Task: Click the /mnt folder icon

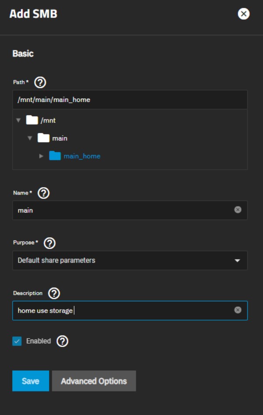Action: tap(32, 120)
